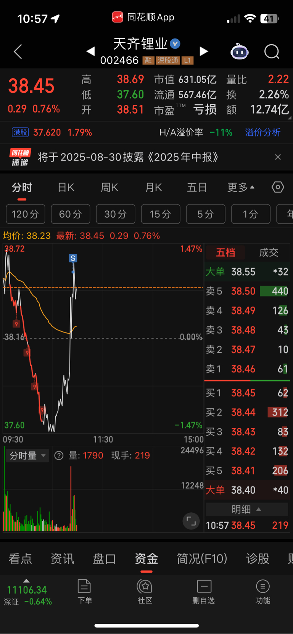The height and width of the screenshot is (634, 293).
Task: Expand the 深证 index bar arrow
Action: point(26,581)
